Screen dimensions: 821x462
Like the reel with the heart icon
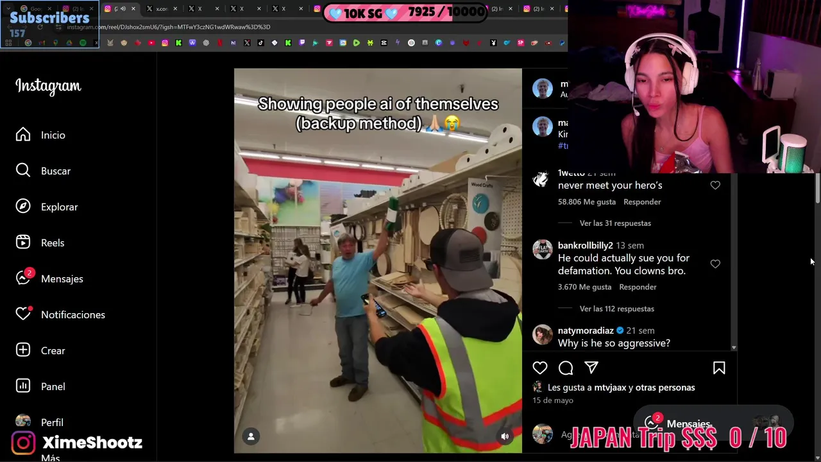coord(540,368)
